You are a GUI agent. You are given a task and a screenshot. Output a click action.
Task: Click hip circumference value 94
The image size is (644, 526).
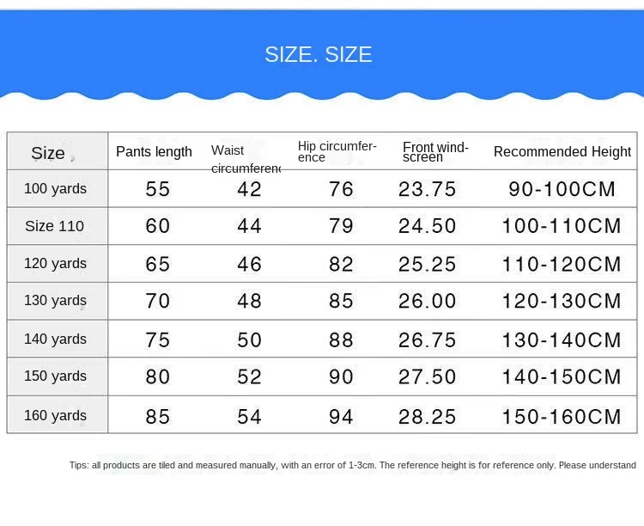[x=341, y=417]
